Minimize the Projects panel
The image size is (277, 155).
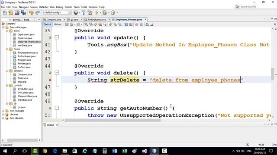tap(39, 20)
